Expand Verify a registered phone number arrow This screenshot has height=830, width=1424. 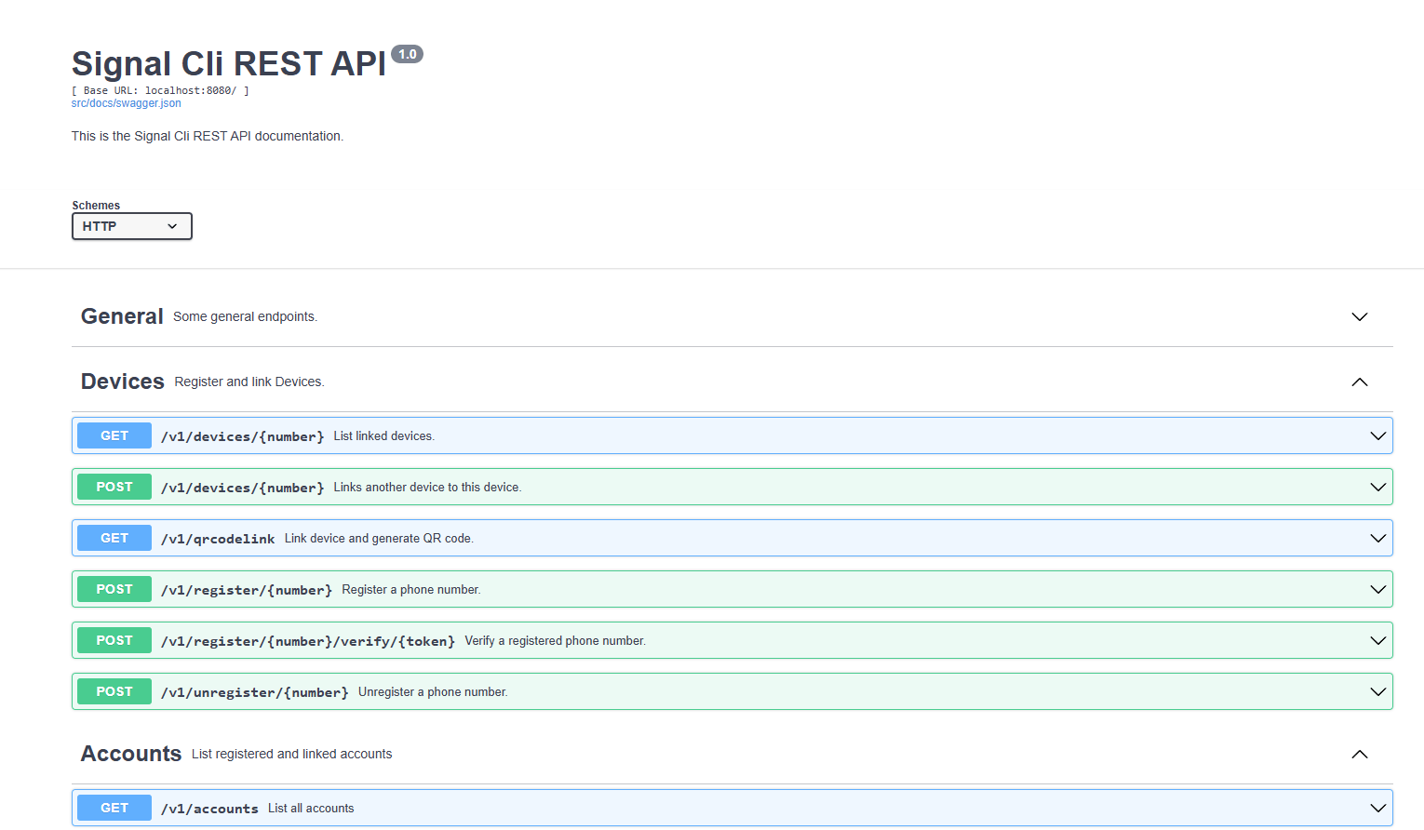[x=1377, y=640]
